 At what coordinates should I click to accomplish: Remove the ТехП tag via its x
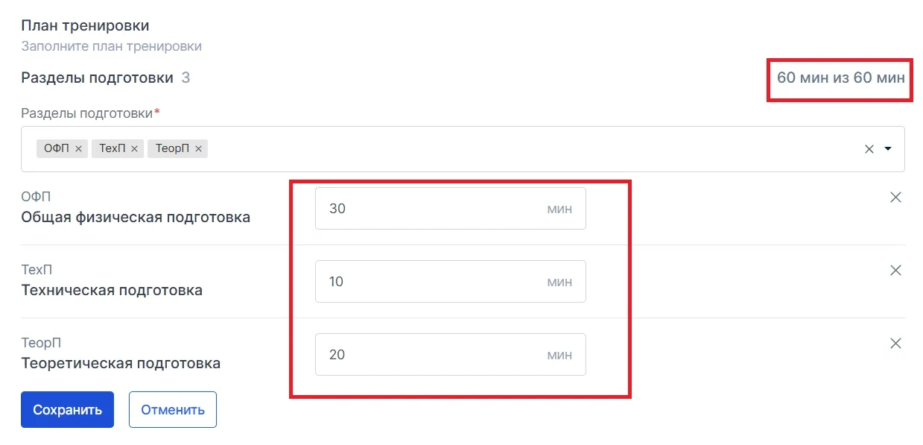tap(134, 148)
